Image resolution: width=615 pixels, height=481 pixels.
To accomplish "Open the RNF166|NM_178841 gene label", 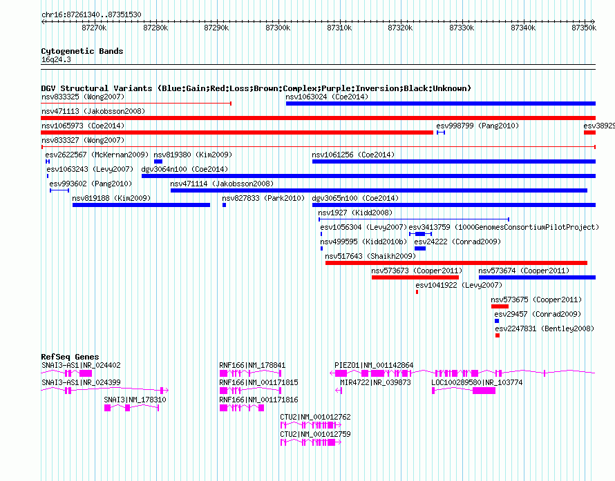I will coord(252,365).
